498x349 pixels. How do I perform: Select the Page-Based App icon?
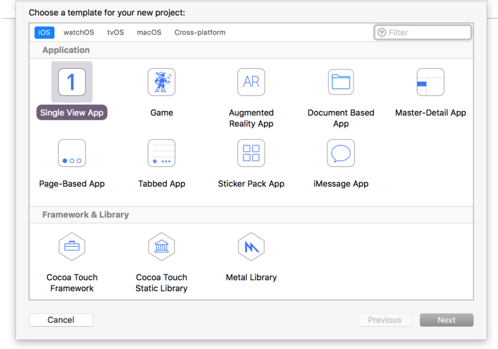click(72, 153)
